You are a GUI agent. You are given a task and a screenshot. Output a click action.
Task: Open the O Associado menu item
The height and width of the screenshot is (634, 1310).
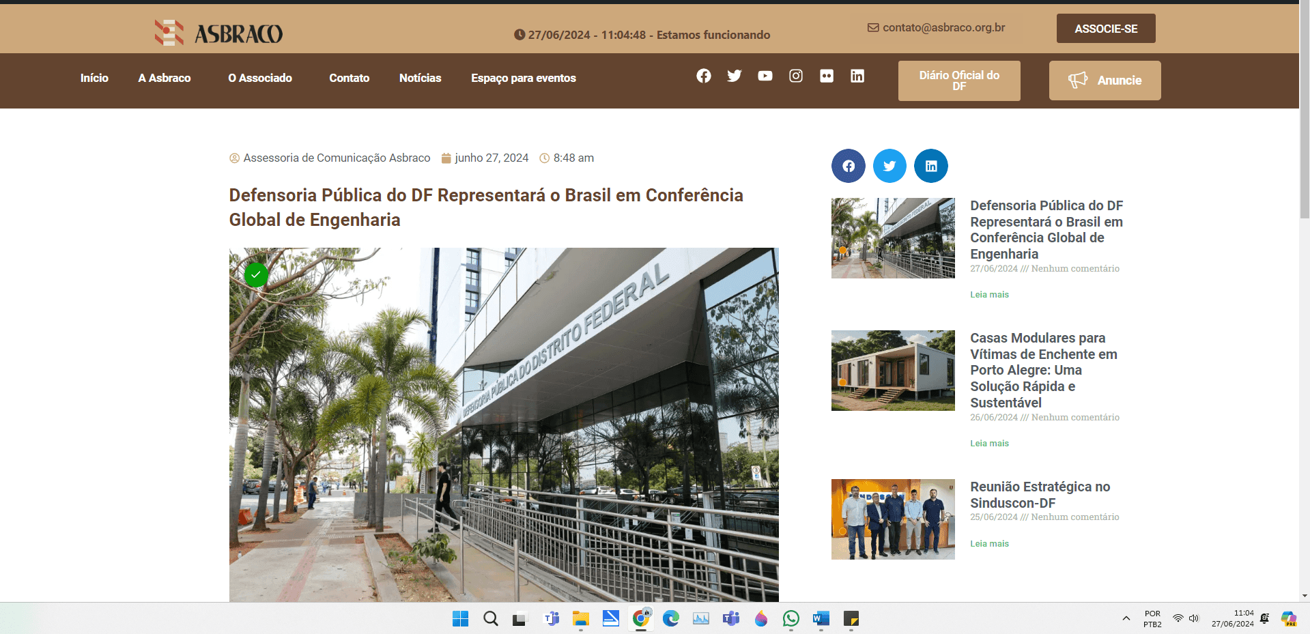pyautogui.click(x=260, y=78)
